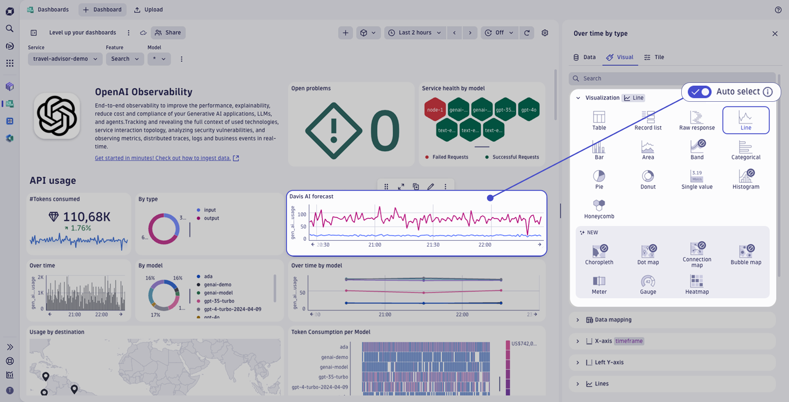Open dashboard settings via the gear icon
The width and height of the screenshot is (789, 402).
(x=545, y=32)
